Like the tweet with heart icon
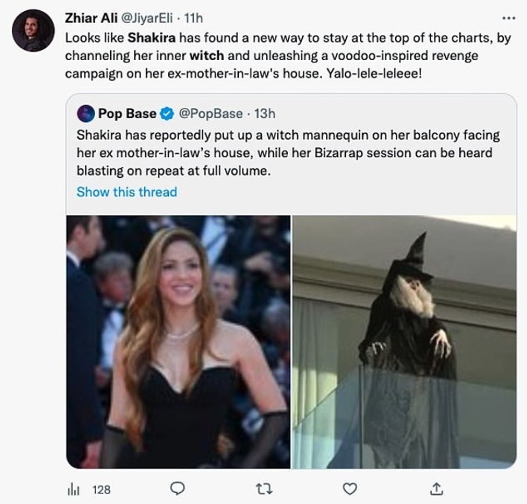The height and width of the screenshot is (504, 527). pyautogui.click(x=350, y=488)
